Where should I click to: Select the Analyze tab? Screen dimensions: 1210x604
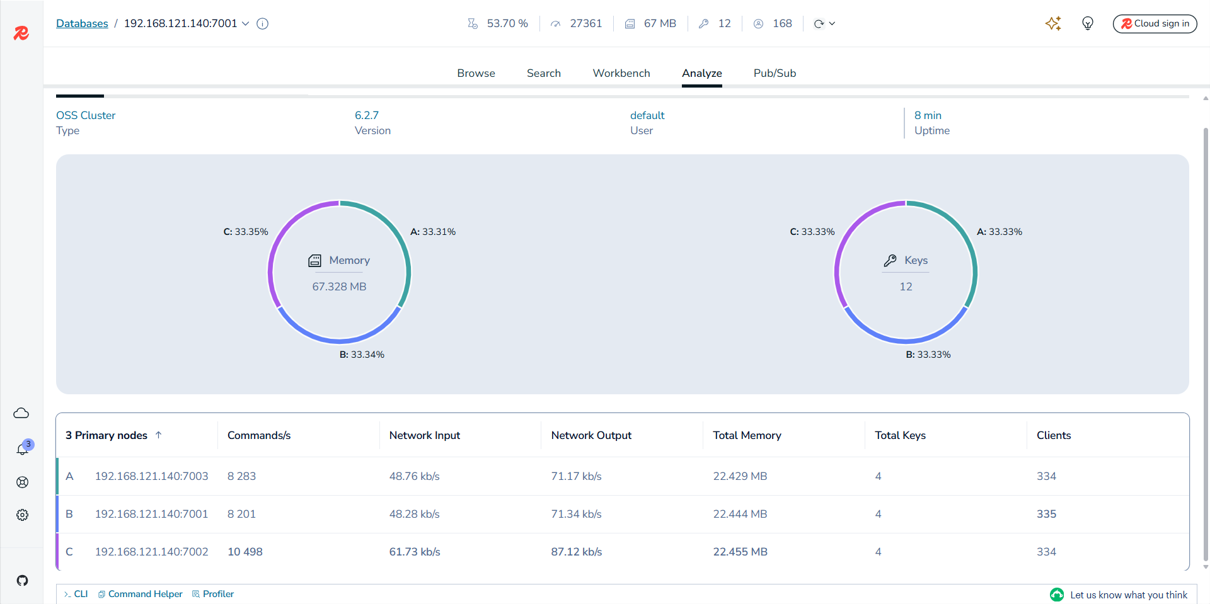pyautogui.click(x=702, y=73)
